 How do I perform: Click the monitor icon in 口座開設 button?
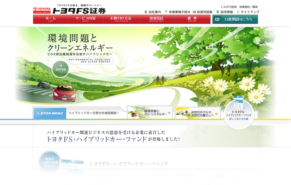click(x=217, y=19)
